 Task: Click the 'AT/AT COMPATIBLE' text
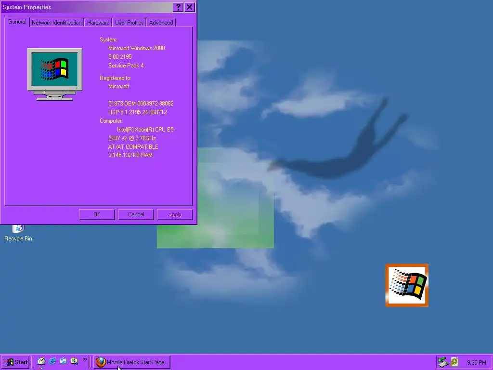[x=133, y=147]
